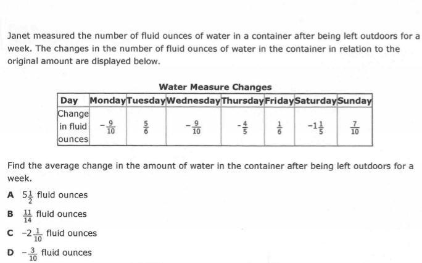Select the Friday column header
The image size is (422, 263).
279,100
